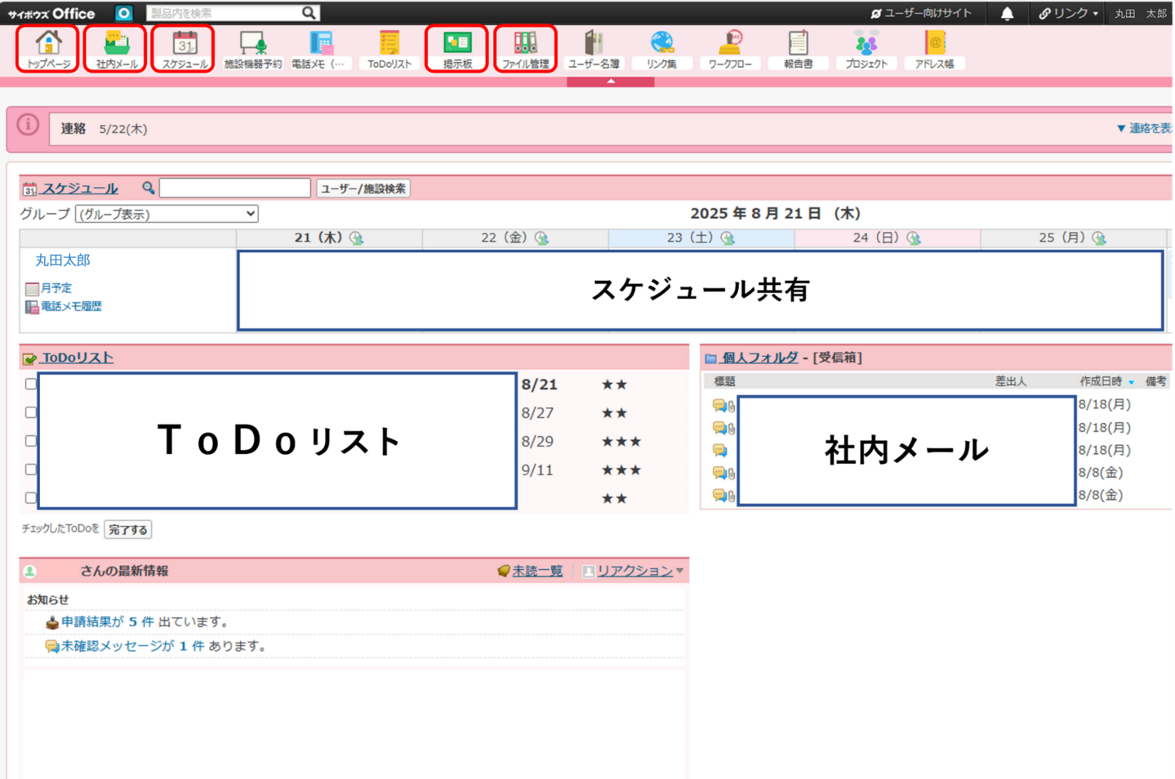
Task: Open the グループ表示 group dropdown
Action: pyautogui.click(x=167, y=214)
